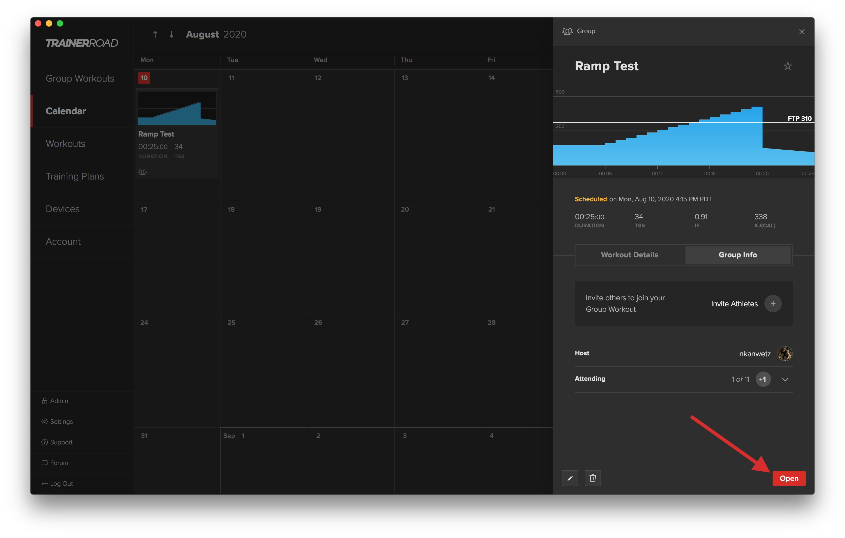Click the Scheduled status text
The image size is (845, 538).
(590, 199)
